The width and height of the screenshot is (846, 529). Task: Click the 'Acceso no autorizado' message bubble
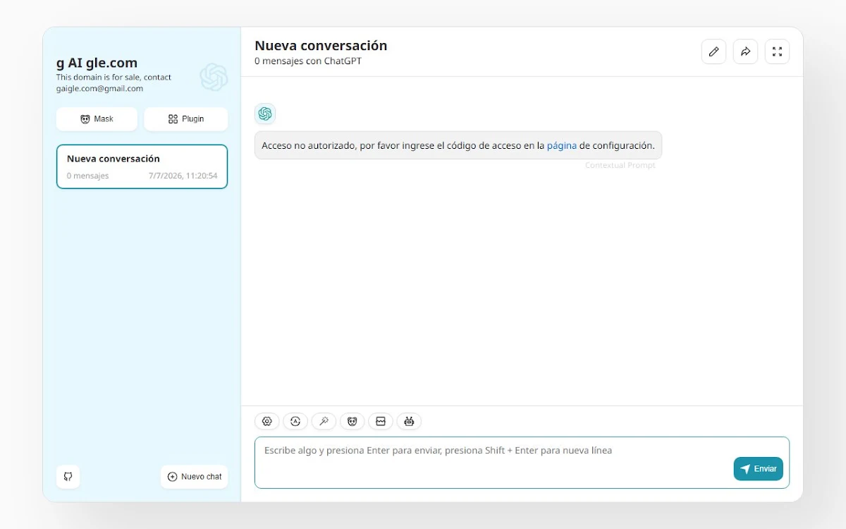pyautogui.click(x=458, y=145)
